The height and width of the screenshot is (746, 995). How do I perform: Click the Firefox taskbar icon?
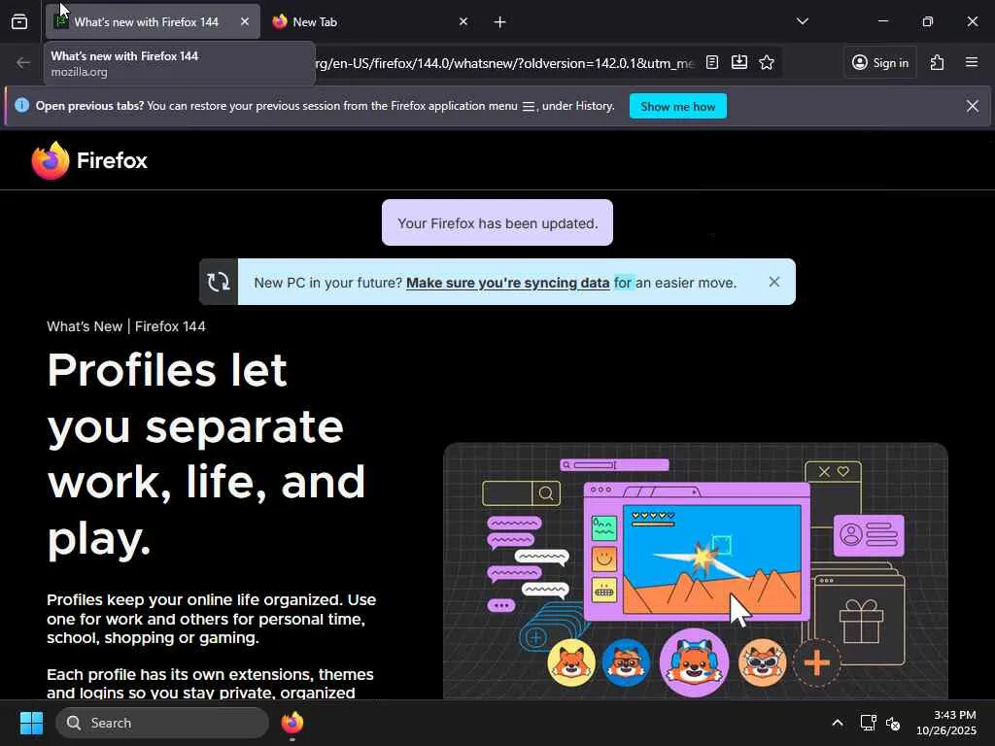point(292,723)
